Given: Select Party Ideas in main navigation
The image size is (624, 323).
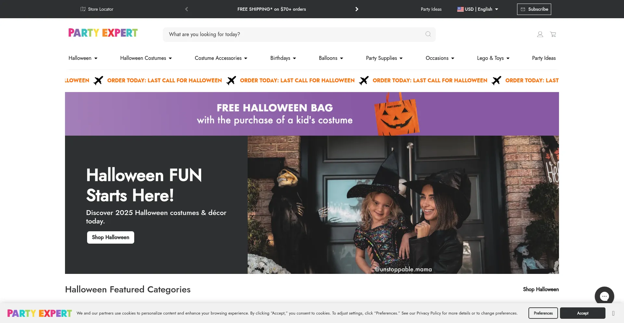Looking at the screenshot, I should (544, 58).
